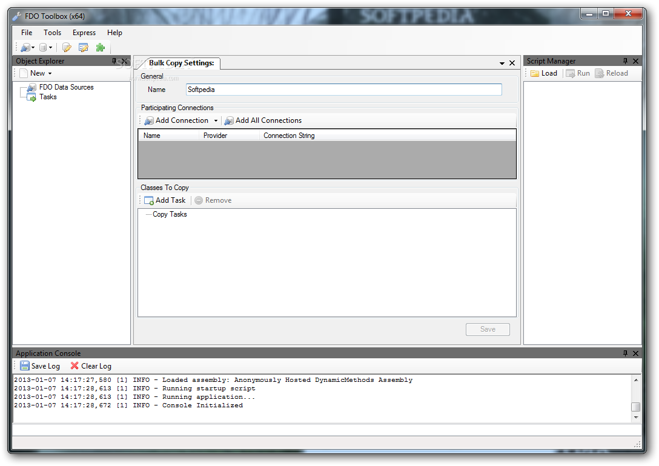Image resolution: width=659 pixels, height=466 pixels.
Task: Click the Add Connection button label
Action: tap(182, 120)
